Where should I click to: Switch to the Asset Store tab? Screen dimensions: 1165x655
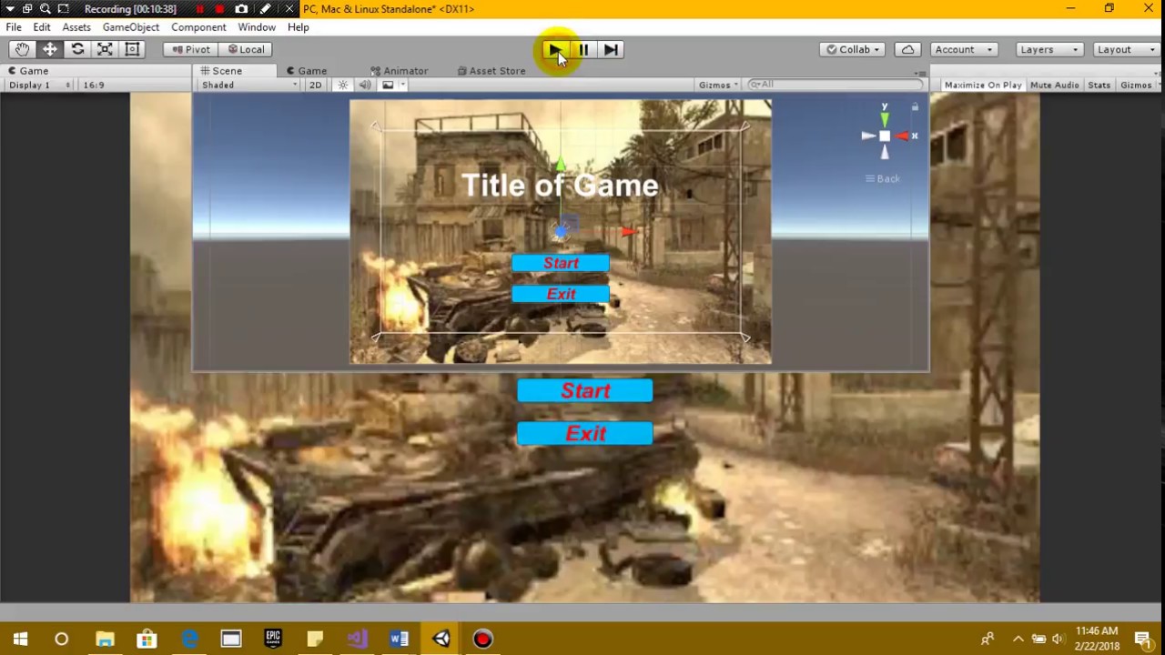[491, 70]
